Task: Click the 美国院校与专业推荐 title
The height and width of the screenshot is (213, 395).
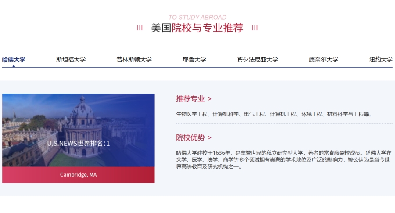Action: coord(197,28)
